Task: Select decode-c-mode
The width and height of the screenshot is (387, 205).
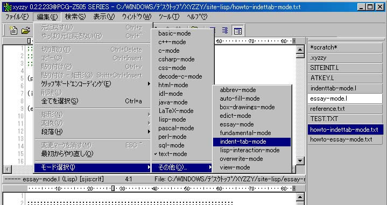Action: 182,76
